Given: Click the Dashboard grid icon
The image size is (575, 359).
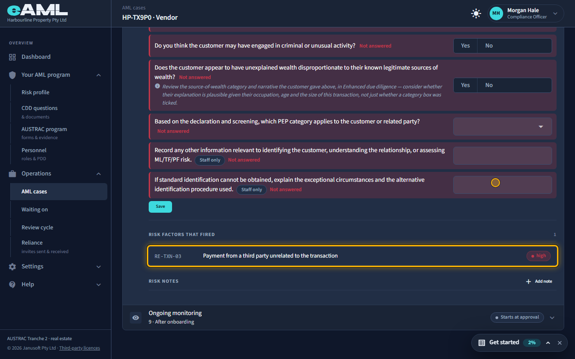Looking at the screenshot, I should pyautogui.click(x=12, y=57).
